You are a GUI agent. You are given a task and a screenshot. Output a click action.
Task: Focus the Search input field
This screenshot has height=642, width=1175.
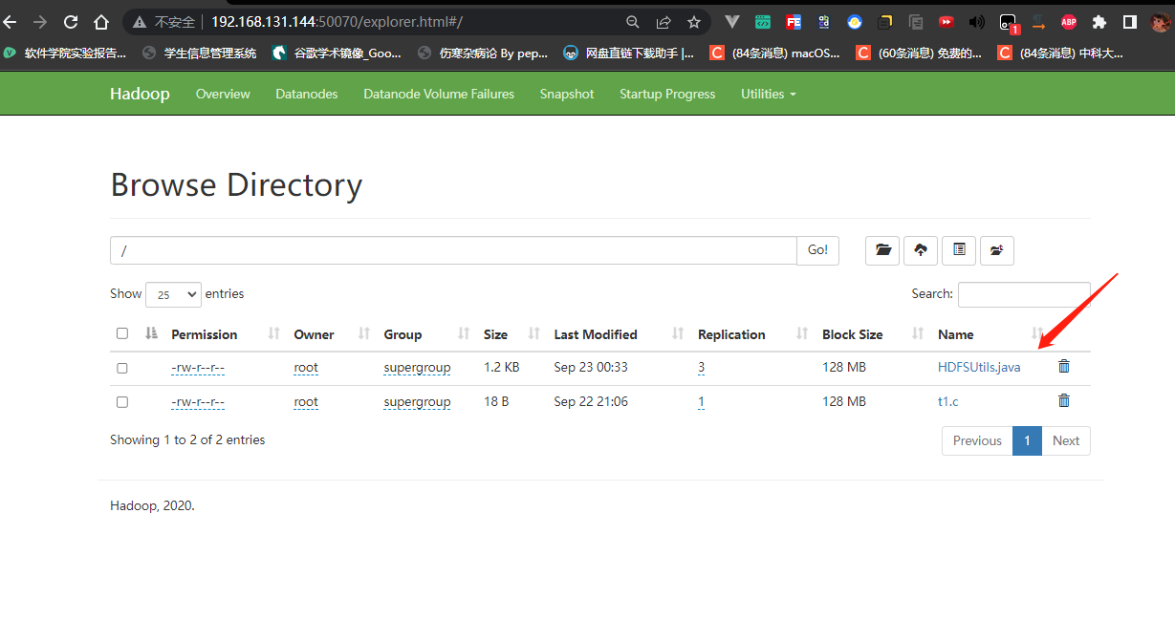click(x=1024, y=294)
